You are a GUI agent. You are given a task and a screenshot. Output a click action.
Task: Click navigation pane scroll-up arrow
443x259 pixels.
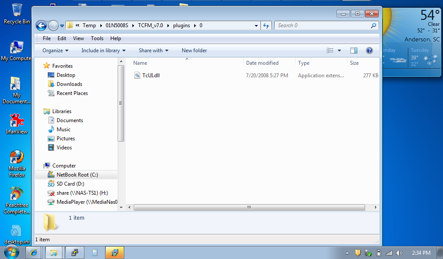(x=121, y=61)
